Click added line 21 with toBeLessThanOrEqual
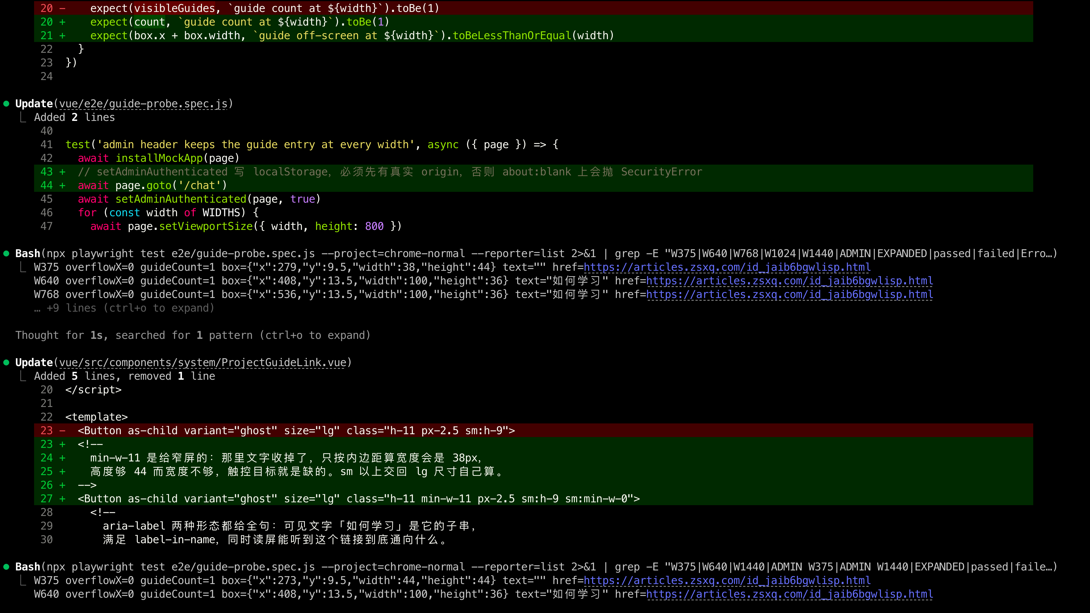This screenshot has width=1090, height=613. coord(533,35)
